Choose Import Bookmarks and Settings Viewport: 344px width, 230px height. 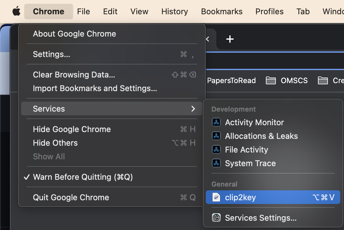95,88
